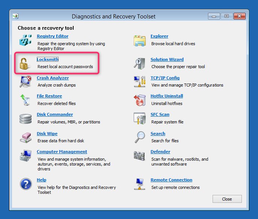Click the Crash Analyzer magnifier icon
The height and width of the screenshot is (219, 258).
[x=26, y=82]
